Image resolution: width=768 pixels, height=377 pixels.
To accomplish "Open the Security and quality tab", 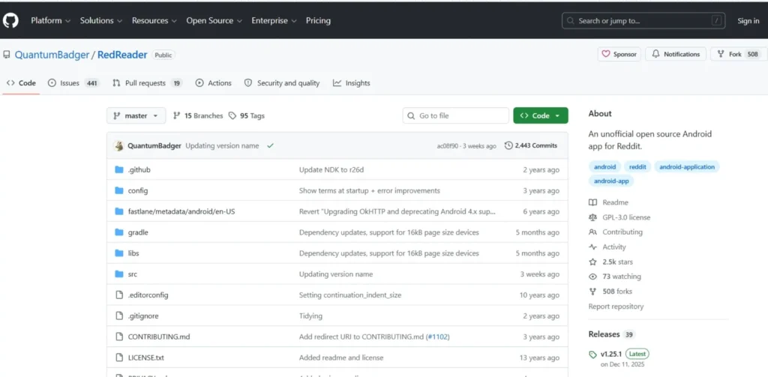I will (282, 83).
